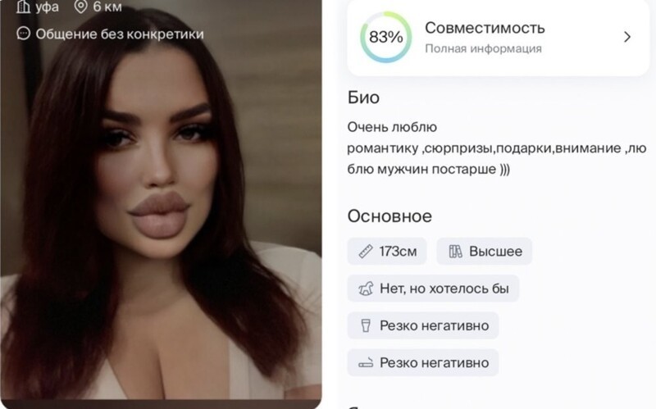The width and height of the screenshot is (656, 409).
Task: Click the city building icon near уфа
Action: tap(23, 7)
